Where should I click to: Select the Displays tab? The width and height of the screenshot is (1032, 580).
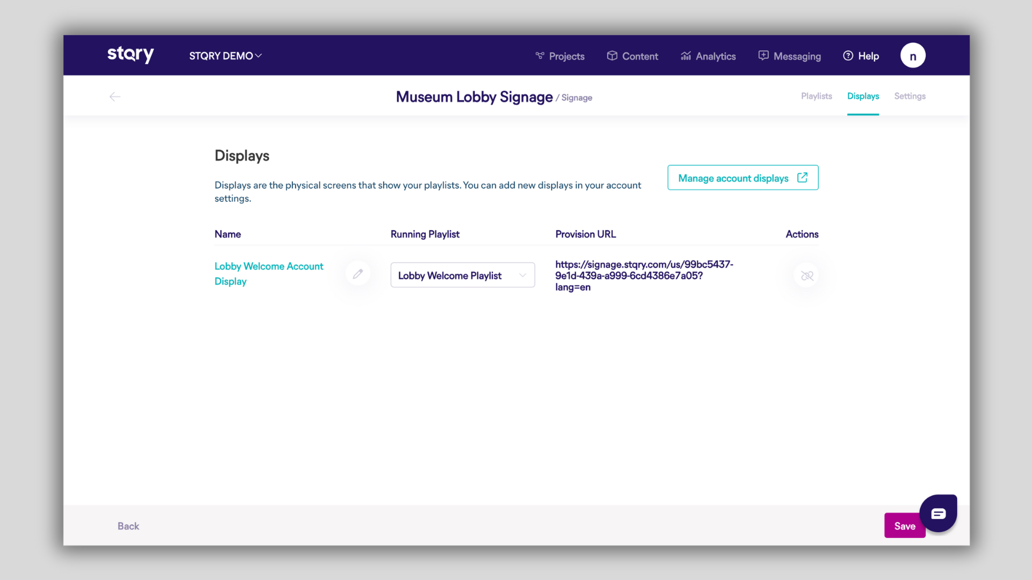(x=863, y=96)
